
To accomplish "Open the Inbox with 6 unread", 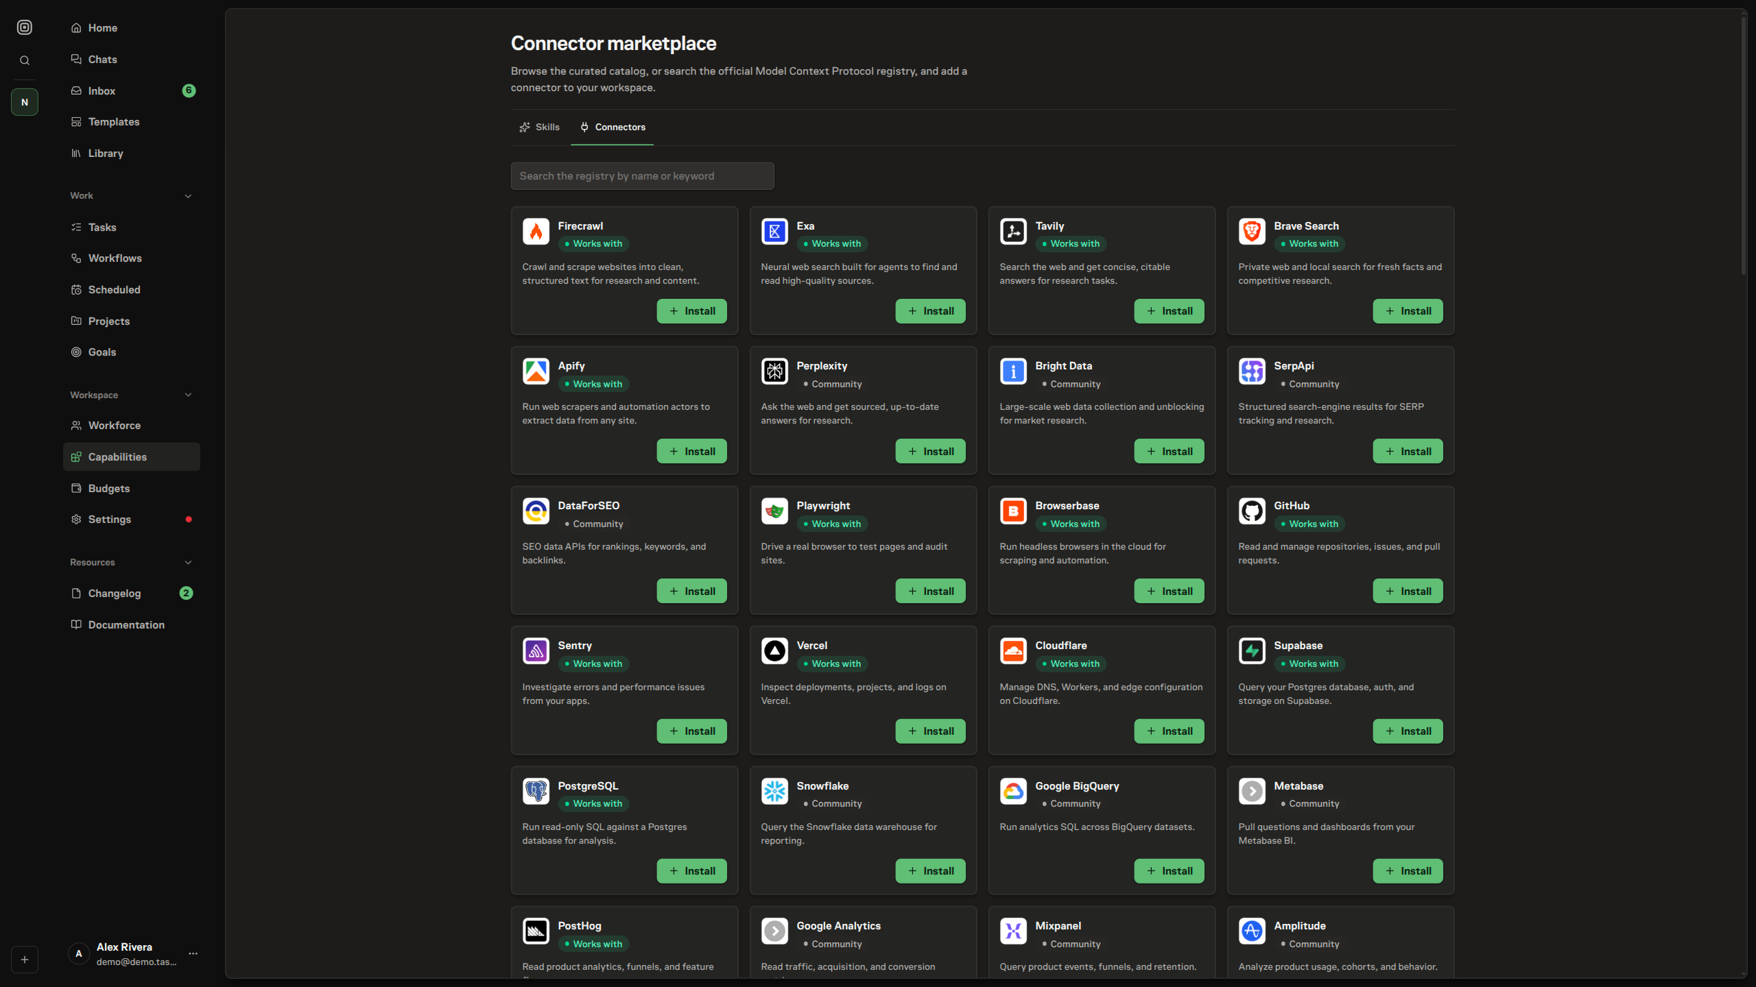I will 132,90.
